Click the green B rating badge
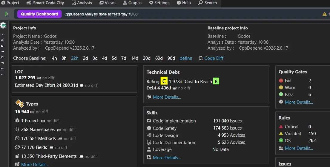This screenshot has width=330, height=167. point(216,81)
